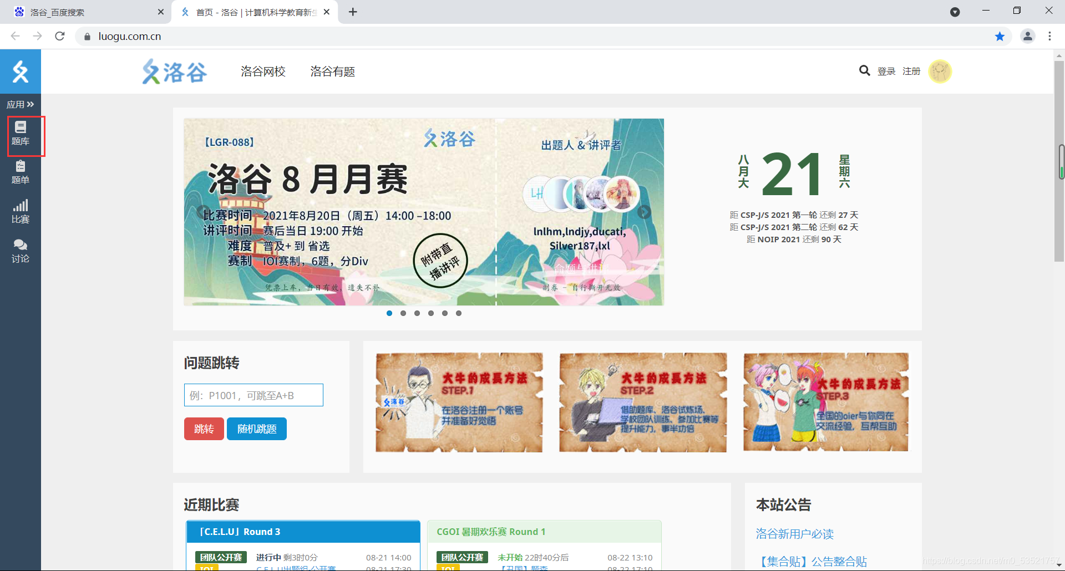Click the red 跳转 button

pyautogui.click(x=204, y=429)
